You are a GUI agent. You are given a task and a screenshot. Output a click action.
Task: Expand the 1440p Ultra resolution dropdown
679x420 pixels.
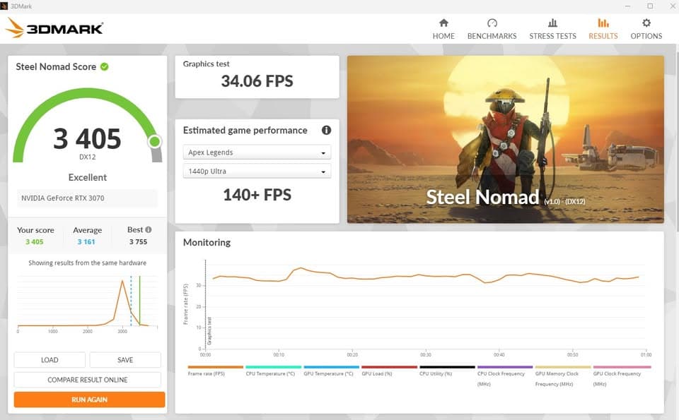[x=257, y=171]
